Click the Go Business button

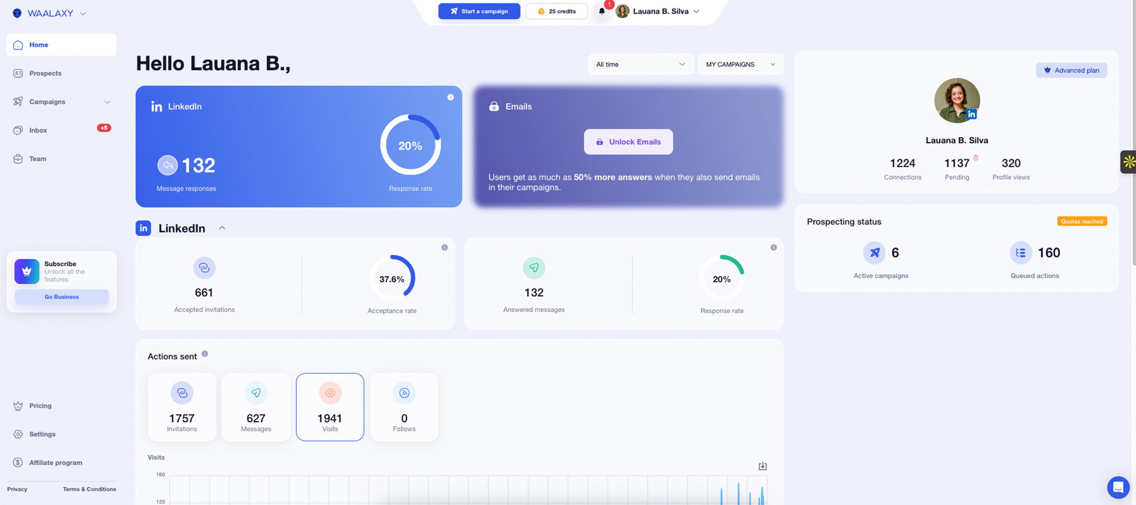pyautogui.click(x=62, y=297)
